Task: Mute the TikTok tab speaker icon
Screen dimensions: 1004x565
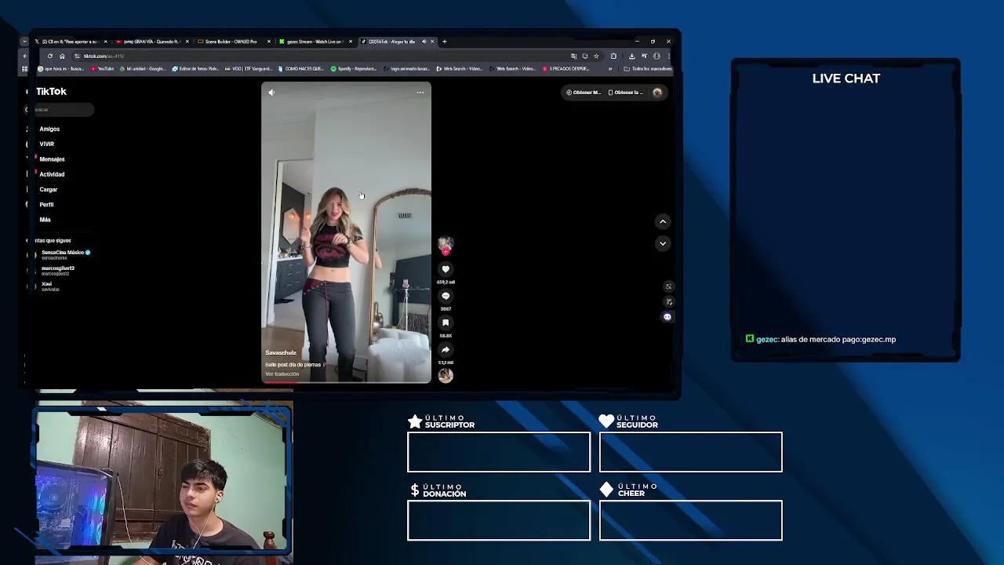Action: (424, 42)
